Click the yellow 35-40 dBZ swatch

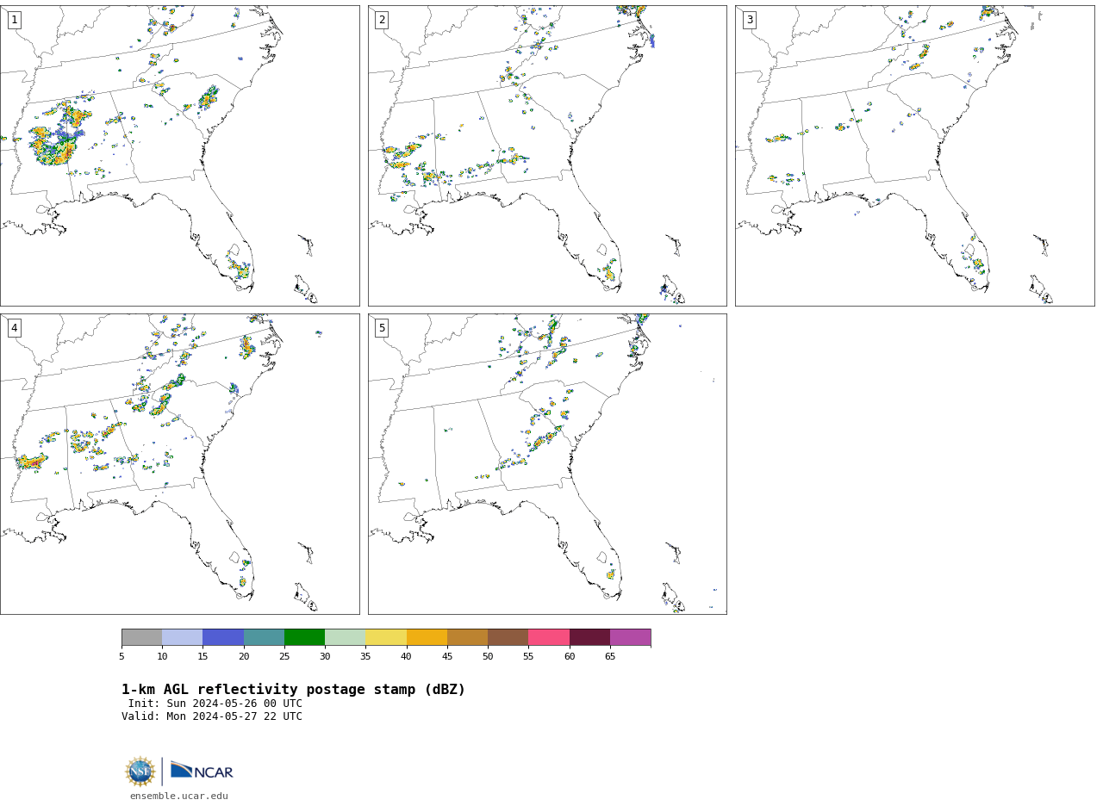pos(386,637)
